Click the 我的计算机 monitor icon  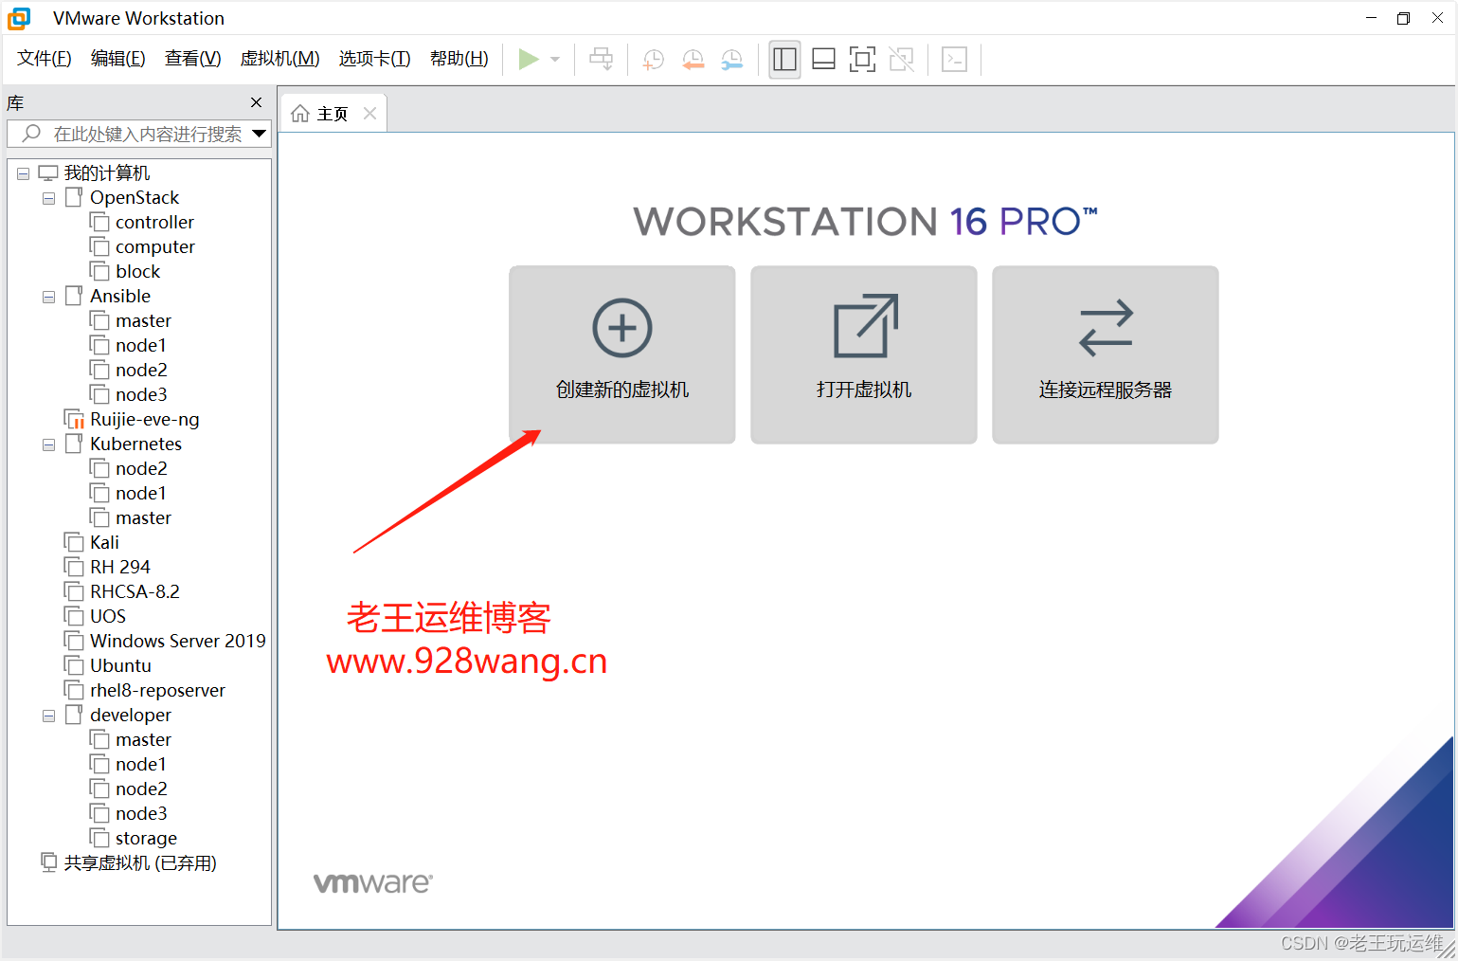tap(48, 172)
